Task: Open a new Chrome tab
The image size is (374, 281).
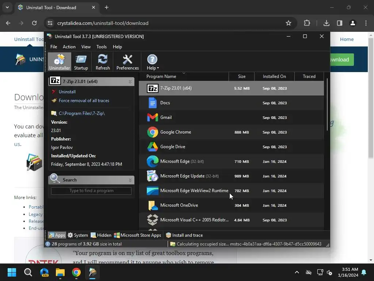Action: [x=107, y=7]
